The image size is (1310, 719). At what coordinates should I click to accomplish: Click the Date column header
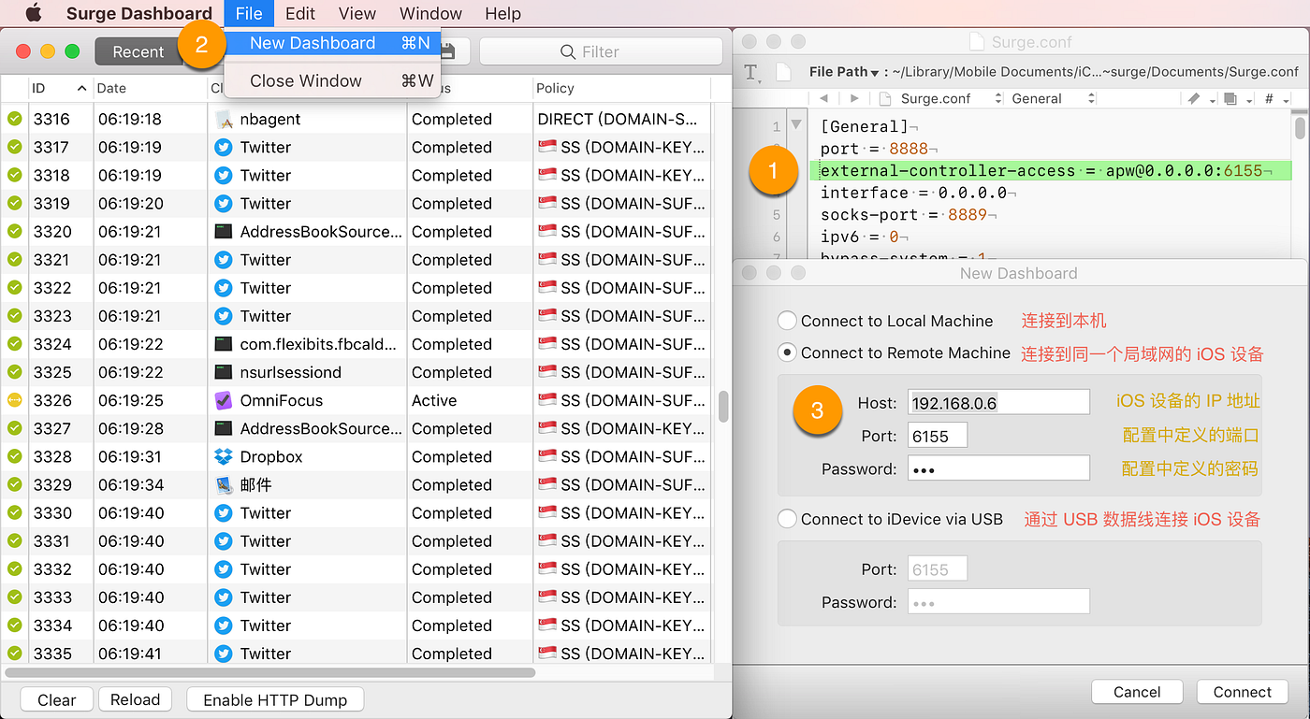click(x=150, y=88)
